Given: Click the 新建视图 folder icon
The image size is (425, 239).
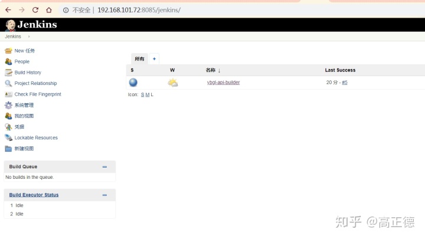Looking at the screenshot, I should 8,149.
